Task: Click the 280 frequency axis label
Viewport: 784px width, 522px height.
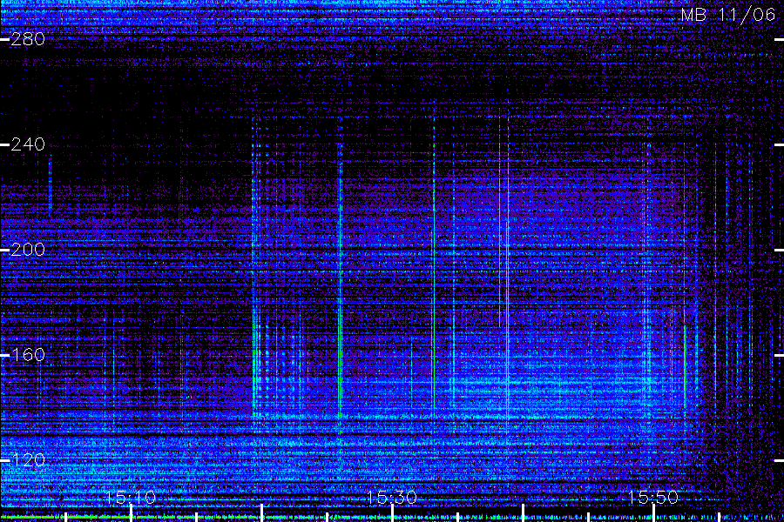Action: pos(28,39)
